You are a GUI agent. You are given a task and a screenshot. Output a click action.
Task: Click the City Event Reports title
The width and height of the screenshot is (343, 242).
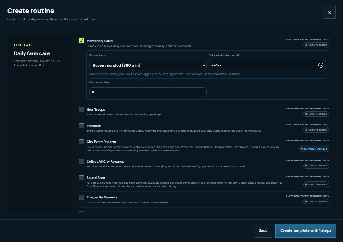pos(101,142)
